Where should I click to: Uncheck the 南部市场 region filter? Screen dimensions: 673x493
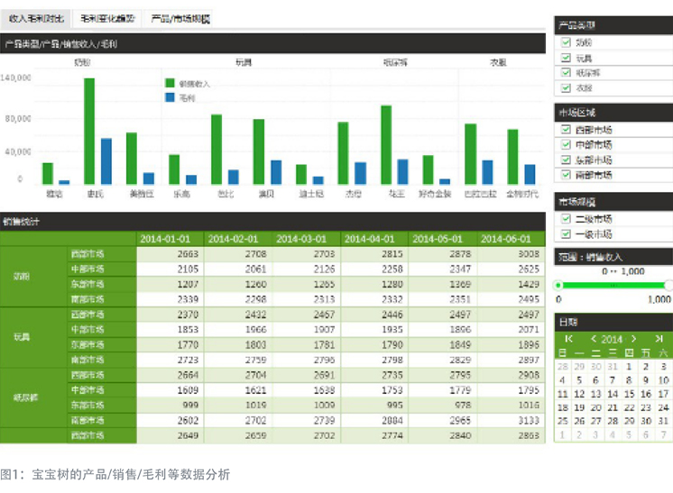[566, 175]
